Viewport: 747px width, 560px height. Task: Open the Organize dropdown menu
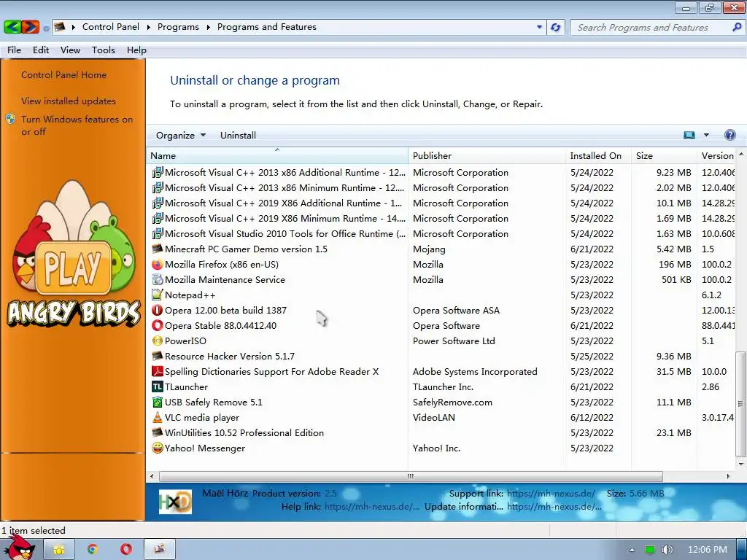181,135
